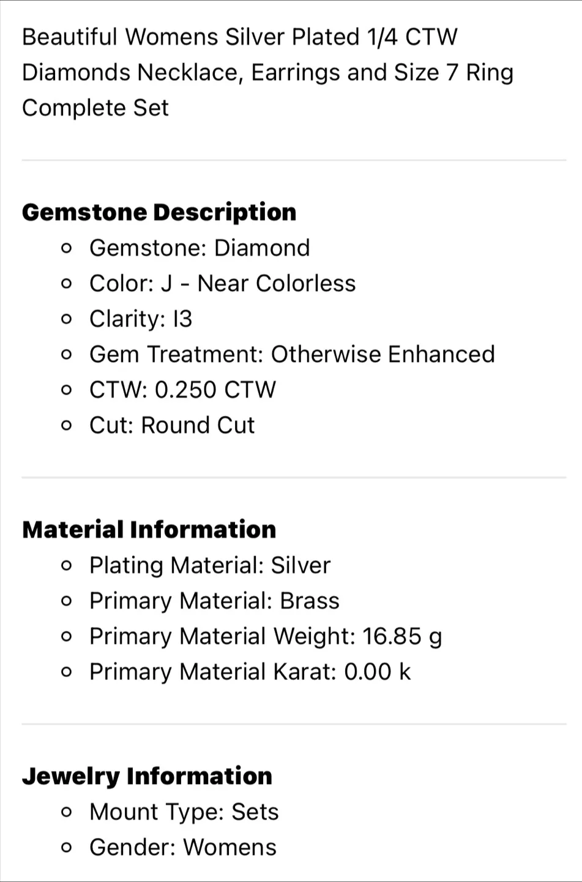Image resolution: width=582 pixels, height=882 pixels.
Task: Click the Primary Material: Brass entry
Action: point(214,601)
